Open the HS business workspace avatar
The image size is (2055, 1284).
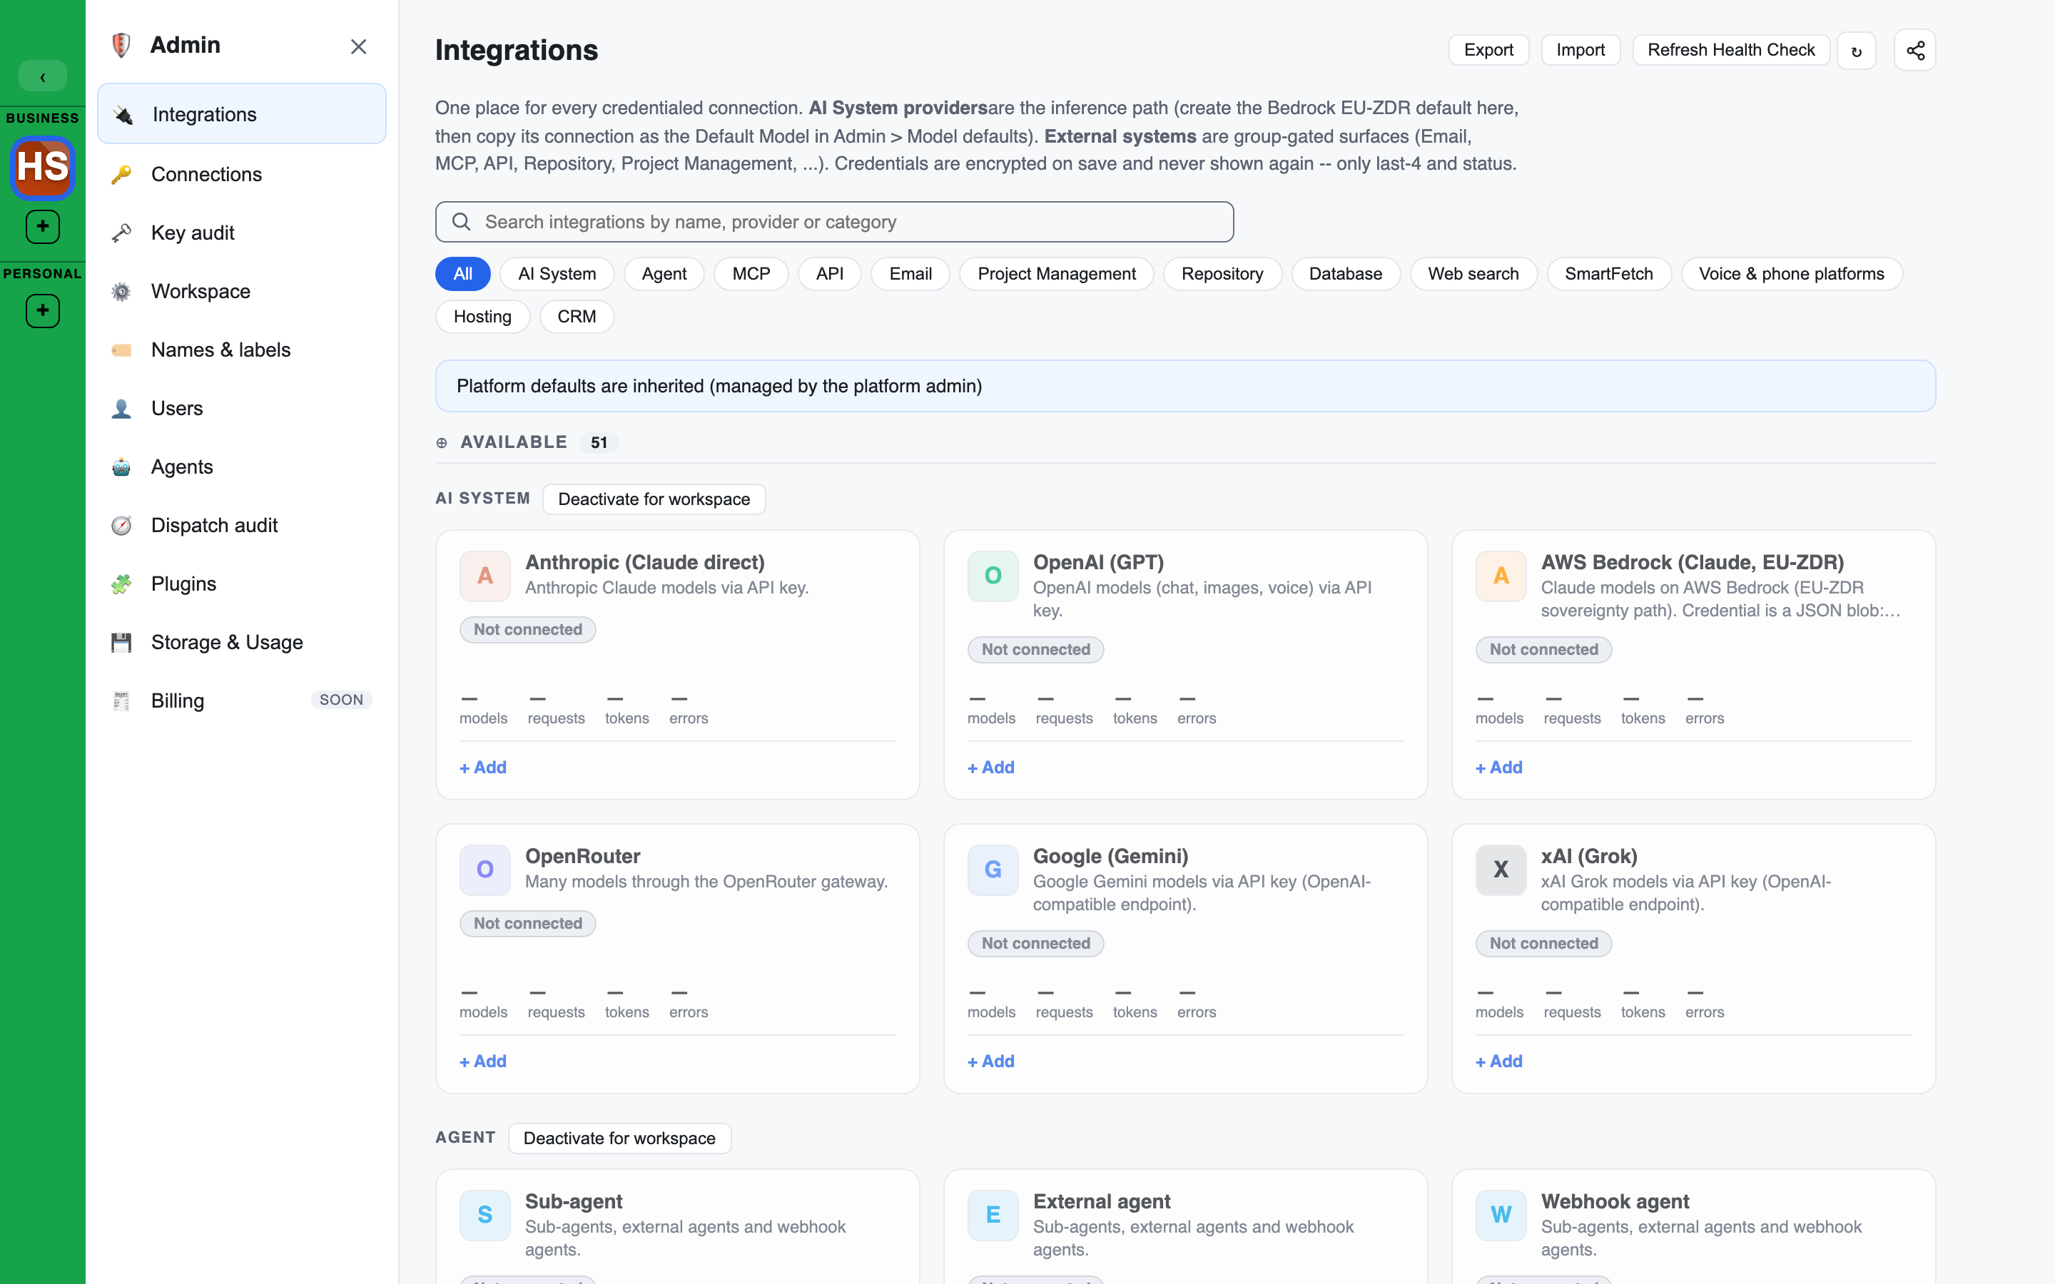(x=43, y=168)
